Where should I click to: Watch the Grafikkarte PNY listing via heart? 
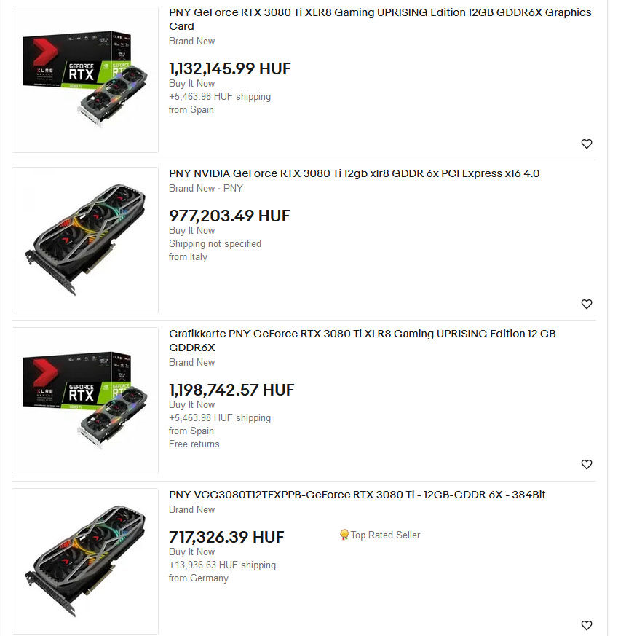tap(587, 464)
